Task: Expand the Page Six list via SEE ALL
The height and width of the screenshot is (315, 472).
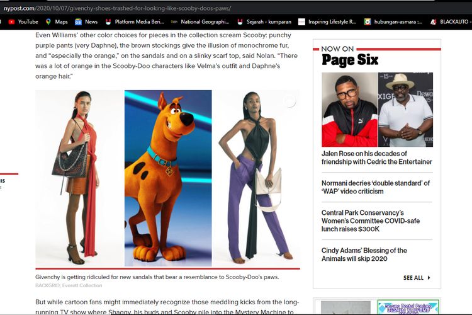Action: tap(417, 278)
